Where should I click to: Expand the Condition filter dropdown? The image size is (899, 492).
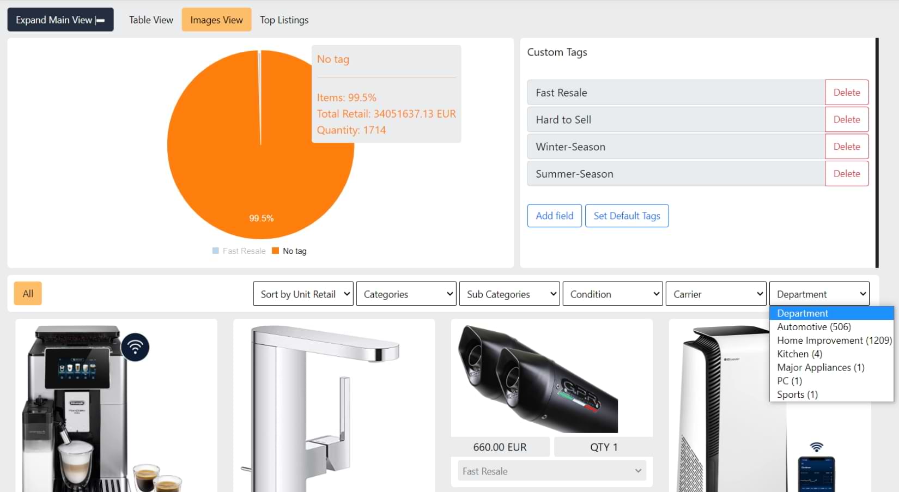coord(612,294)
